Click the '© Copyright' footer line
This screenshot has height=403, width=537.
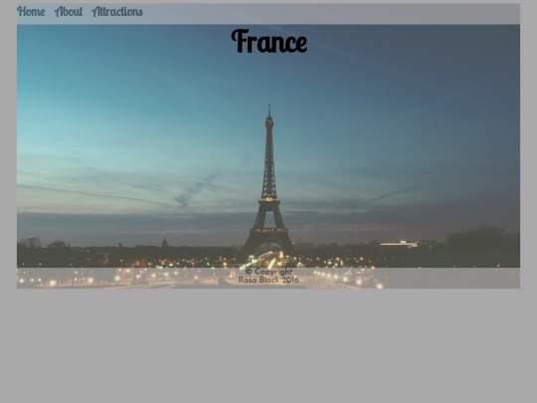coord(268,272)
